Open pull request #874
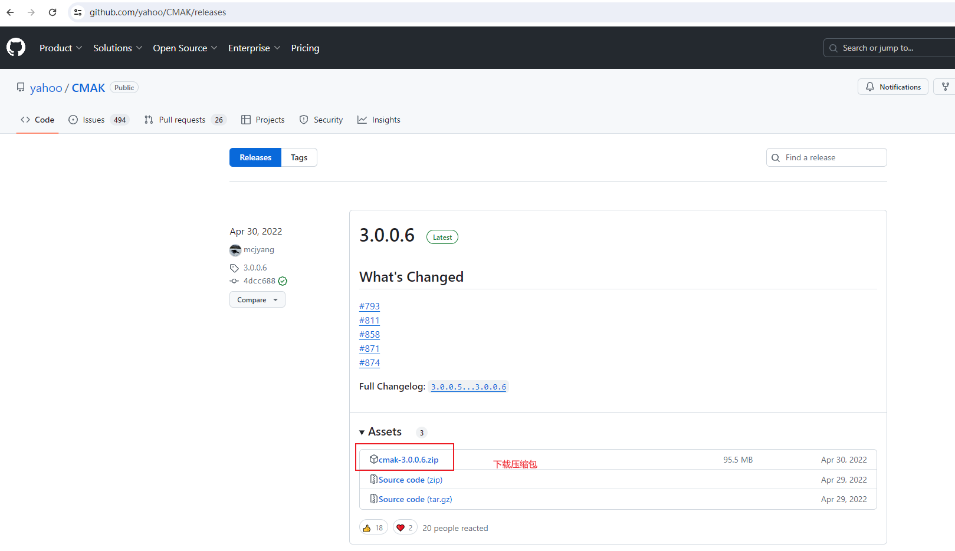 coord(369,363)
